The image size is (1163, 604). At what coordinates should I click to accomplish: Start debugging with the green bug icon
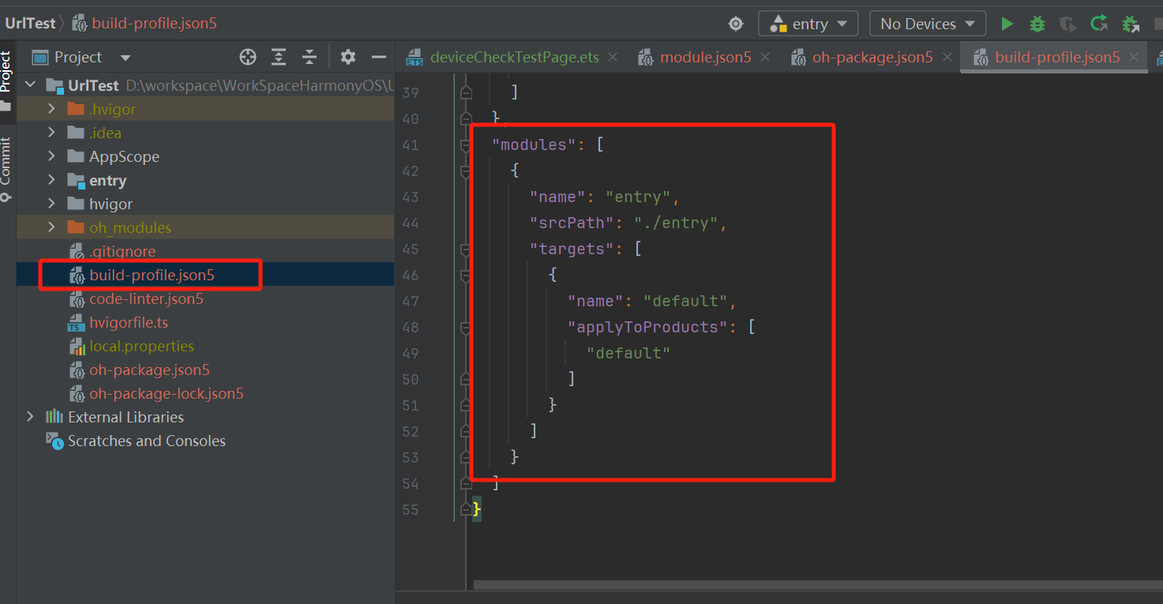[x=1037, y=24]
